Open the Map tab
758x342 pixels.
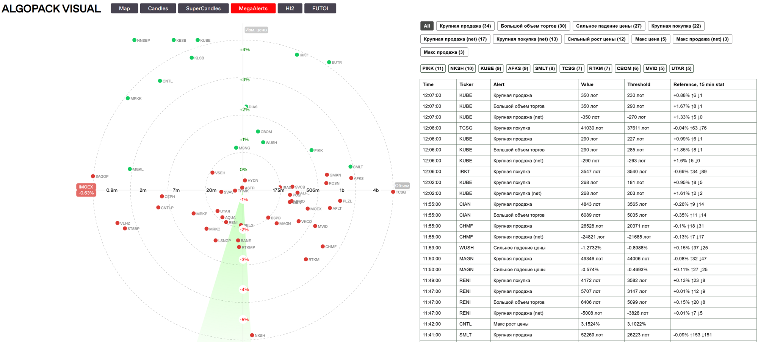point(124,8)
